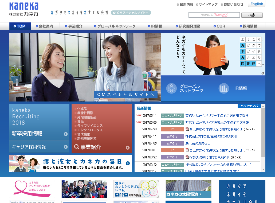Click the CMスペシャルサイトへ header pill button
Image resolution: width=275 pixels, height=203 pixels.
coord(131,13)
